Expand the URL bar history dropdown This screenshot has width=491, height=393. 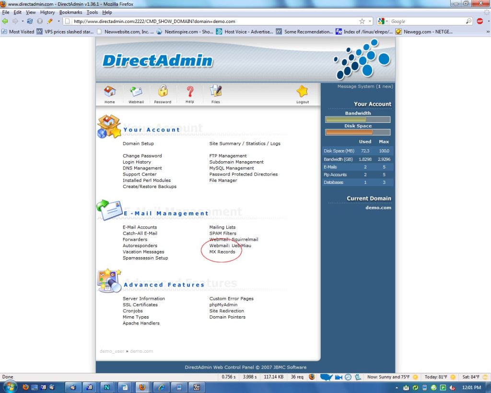coord(370,21)
